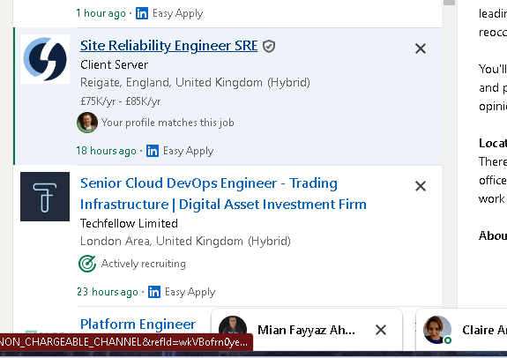Click Claire's chat avatar photo
Screen dimensions: 507x358
pos(437,330)
